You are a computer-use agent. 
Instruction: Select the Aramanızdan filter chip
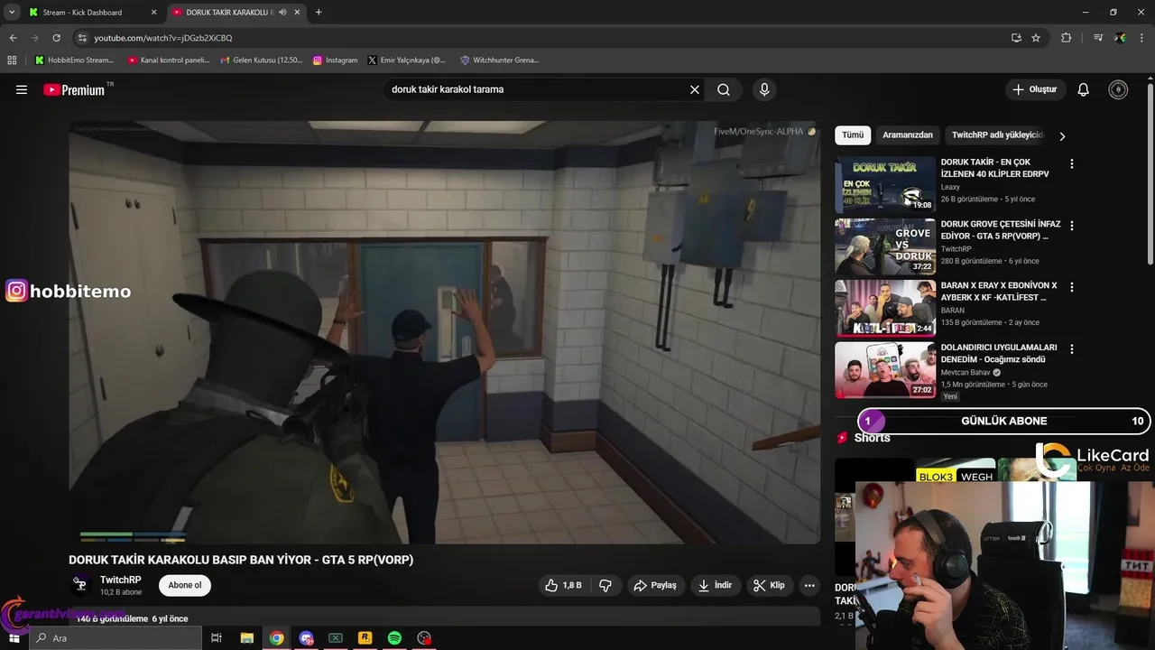[908, 135]
